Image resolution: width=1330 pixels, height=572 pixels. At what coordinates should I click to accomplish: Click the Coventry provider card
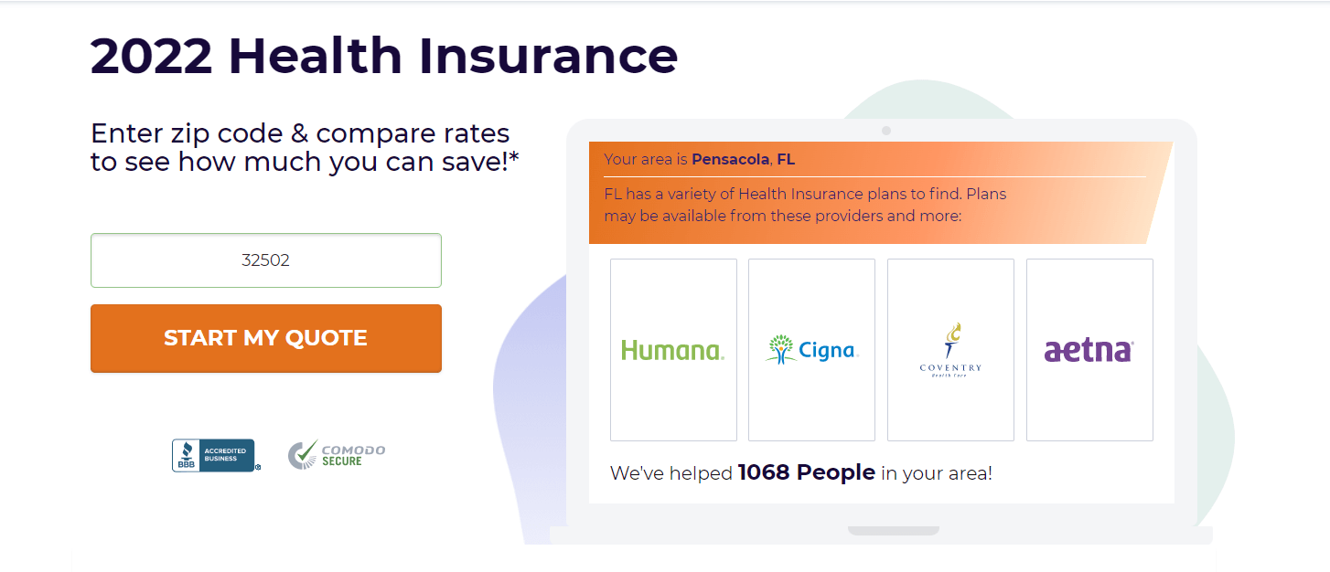pyautogui.click(x=949, y=350)
